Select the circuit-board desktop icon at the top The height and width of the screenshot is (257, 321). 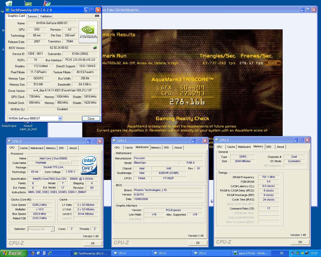[x=28, y=3]
